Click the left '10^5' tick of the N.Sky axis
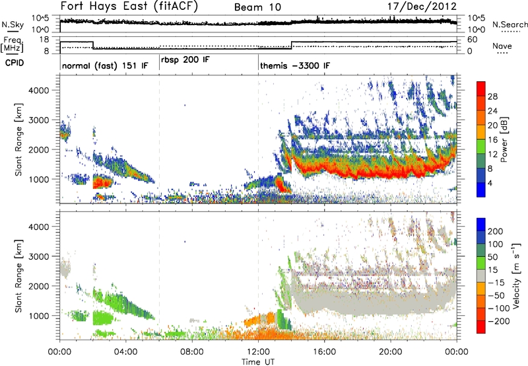This screenshot has height=366, width=528. point(40,18)
